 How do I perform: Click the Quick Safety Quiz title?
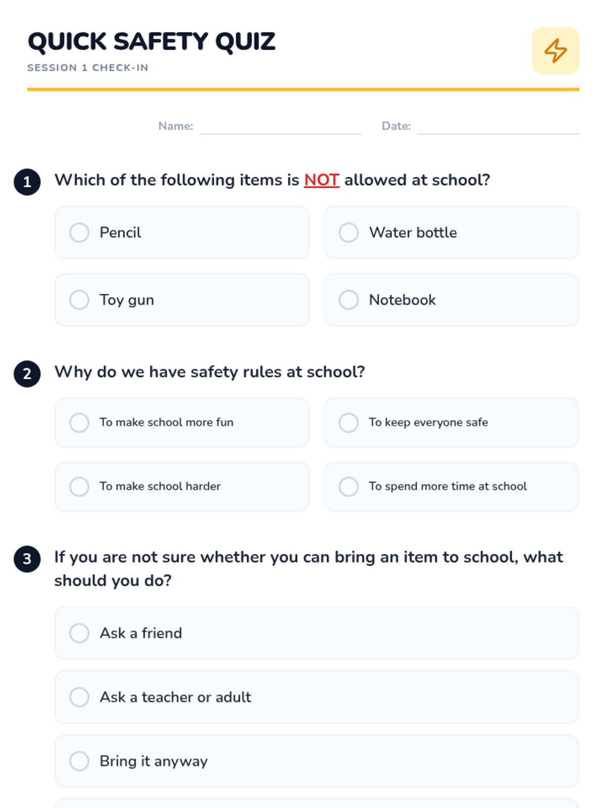[151, 41]
